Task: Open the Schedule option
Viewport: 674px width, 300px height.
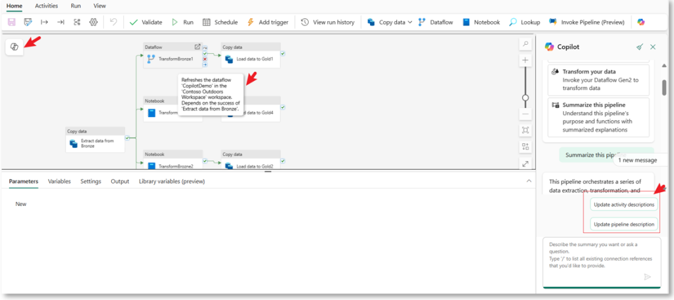Action: tap(220, 22)
